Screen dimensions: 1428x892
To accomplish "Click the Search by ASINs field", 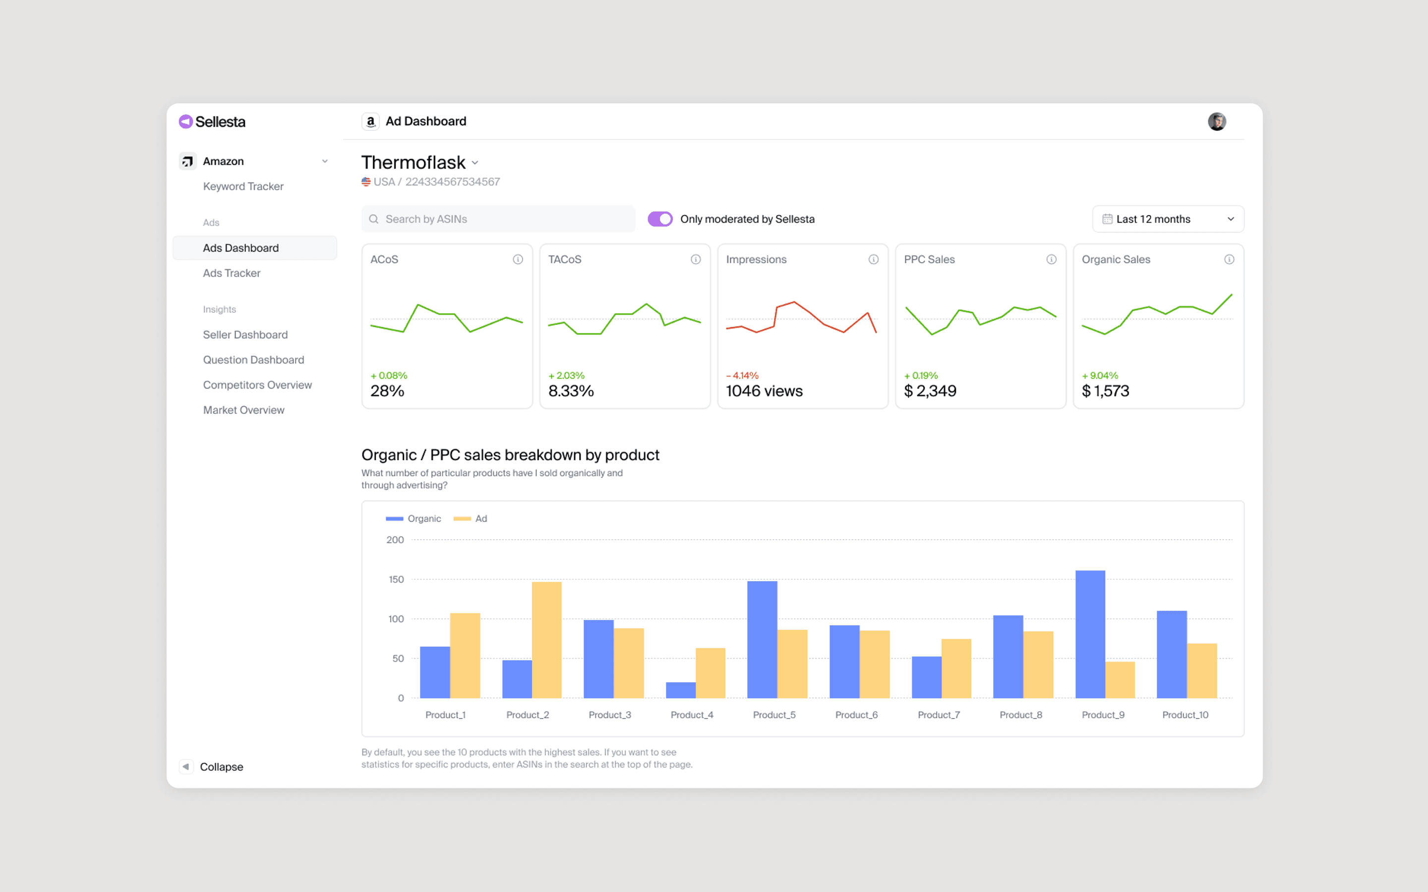I will click(x=499, y=219).
